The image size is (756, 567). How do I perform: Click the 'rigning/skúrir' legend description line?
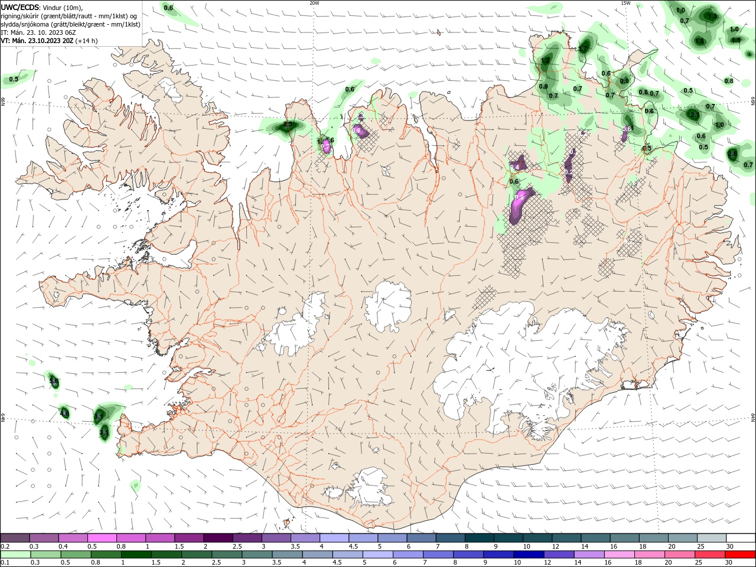click(69, 16)
